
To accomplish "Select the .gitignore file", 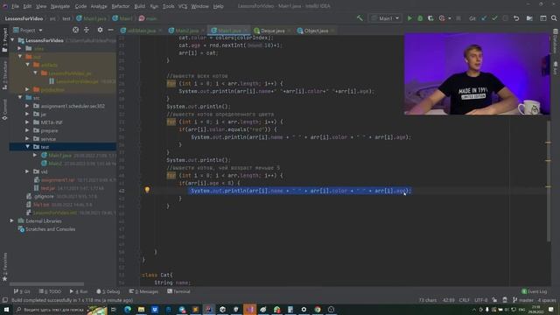I will (44, 196).
